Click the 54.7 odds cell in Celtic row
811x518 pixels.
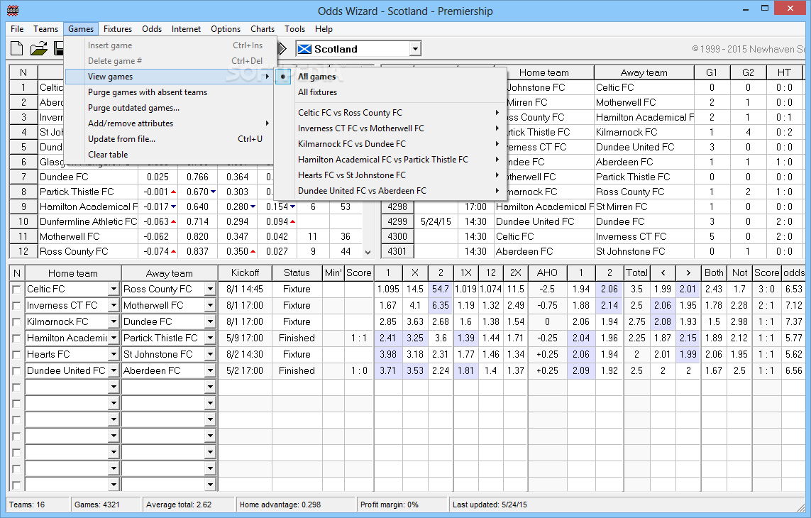pos(441,290)
